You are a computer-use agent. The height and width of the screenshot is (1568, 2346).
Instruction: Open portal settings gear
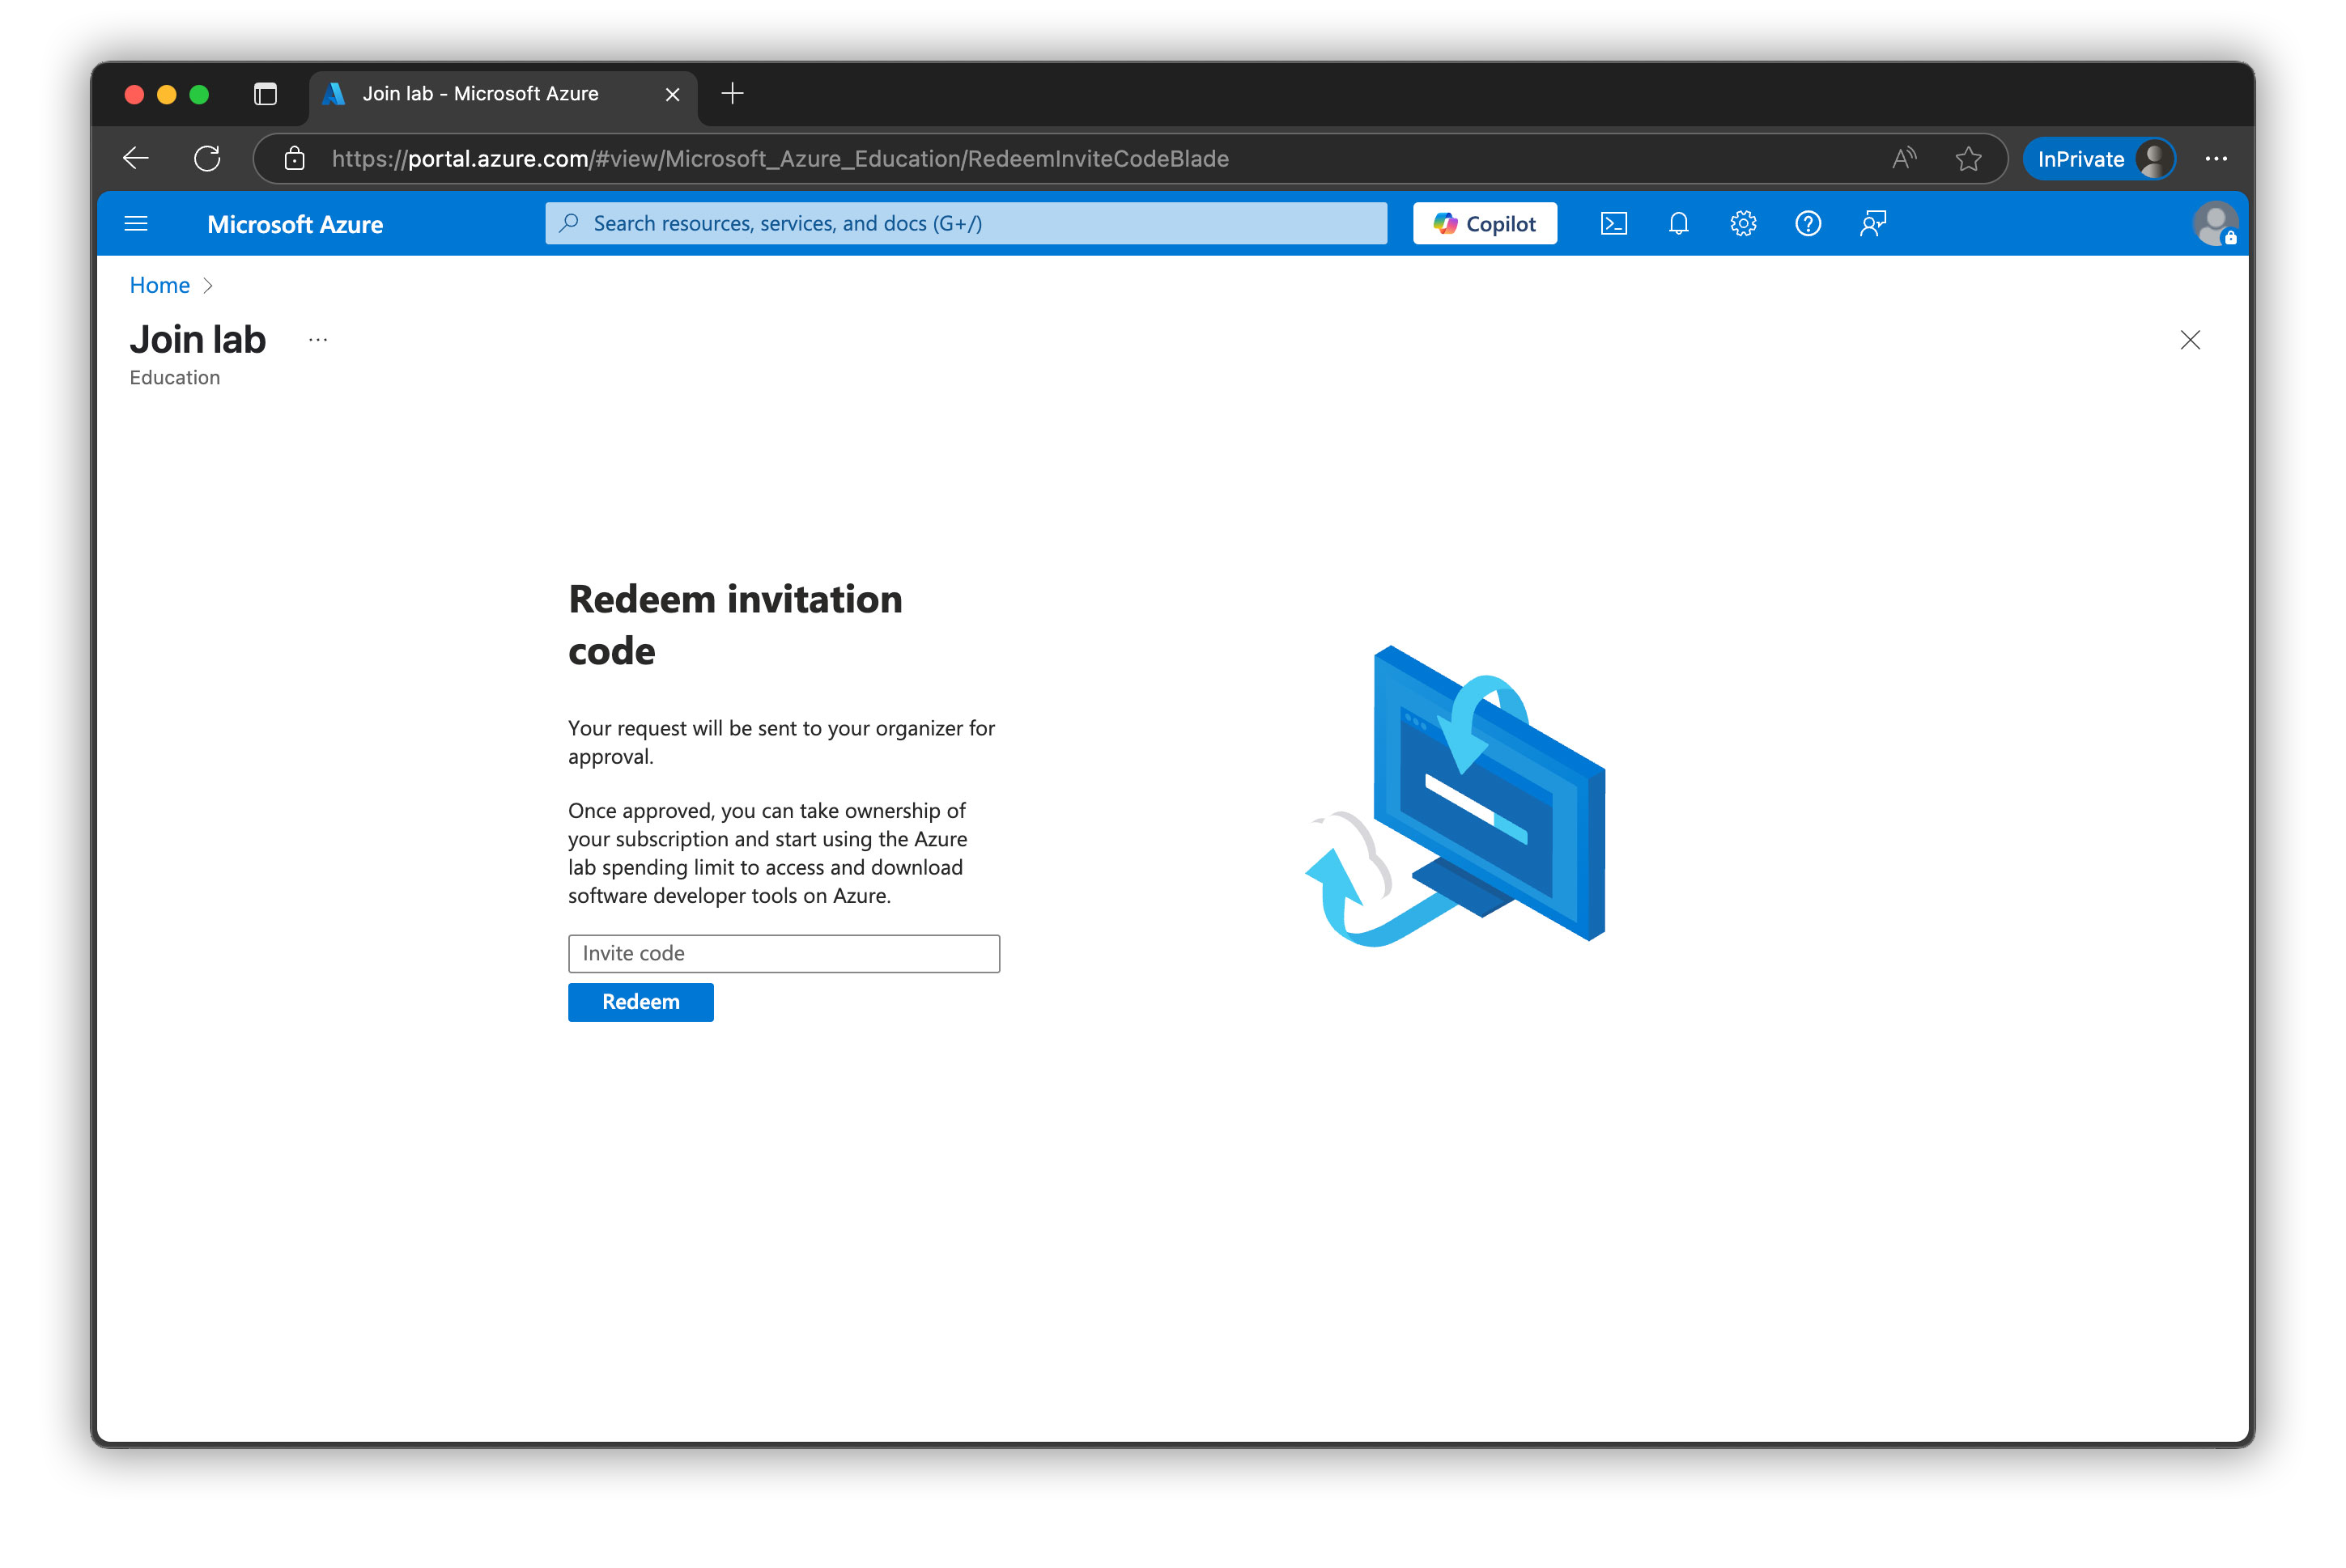(x=1744, y=223)
